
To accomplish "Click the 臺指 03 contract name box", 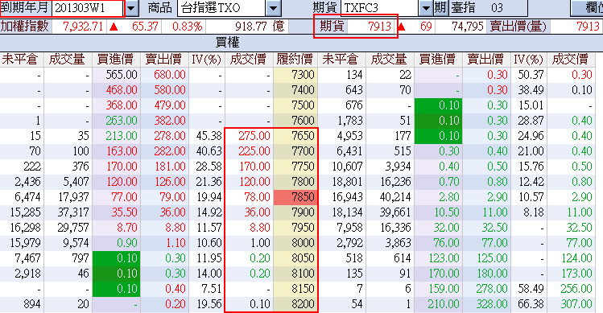I will (x=488, y=8).
